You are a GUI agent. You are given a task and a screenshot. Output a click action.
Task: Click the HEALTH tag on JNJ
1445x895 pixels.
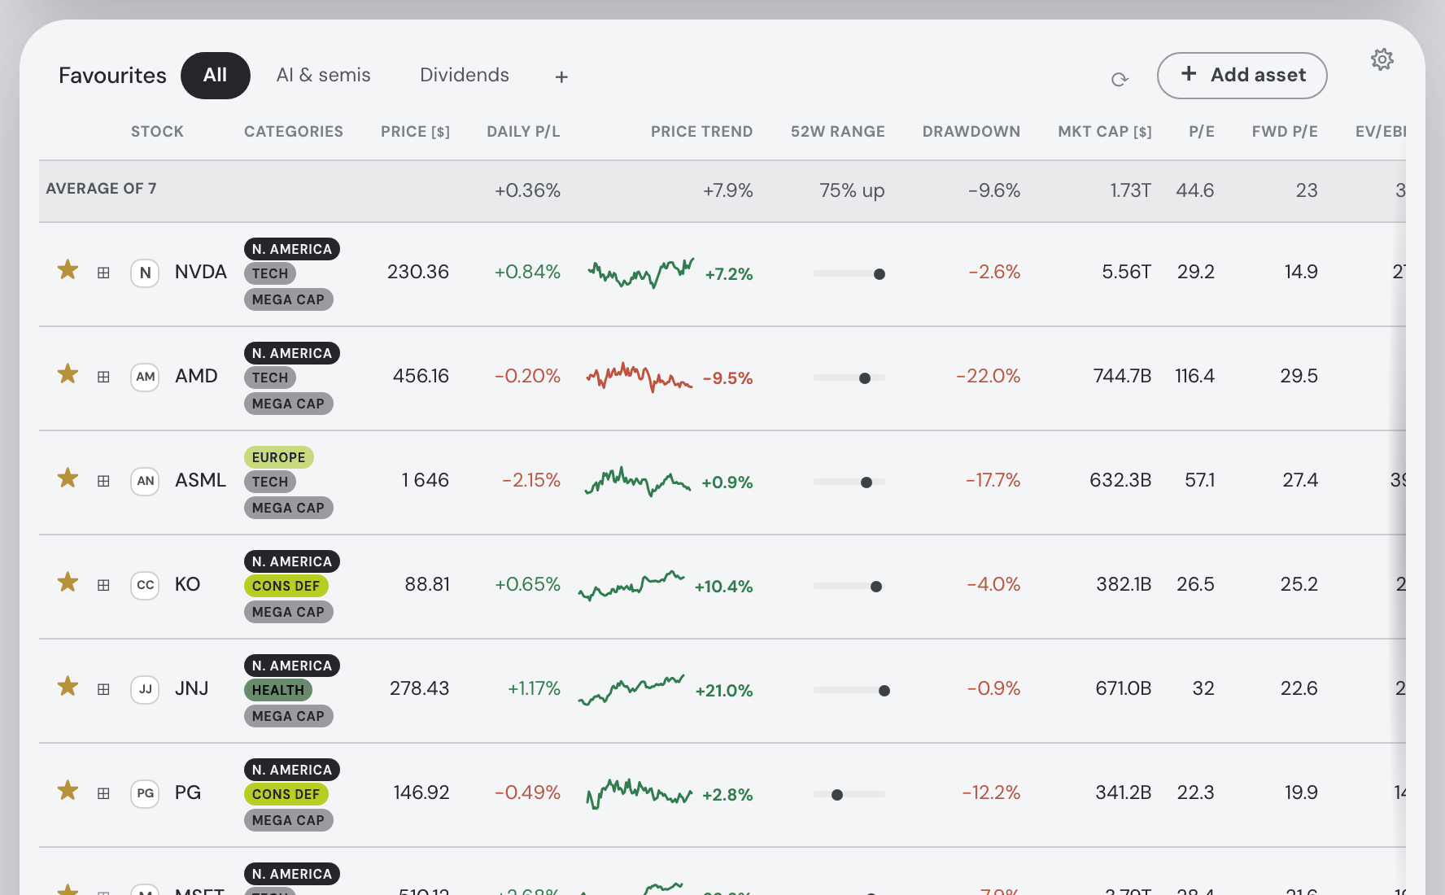coord(277,690)
